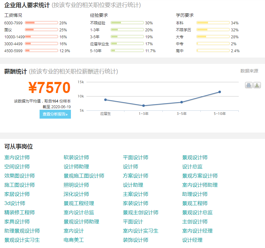Image resolution: width=265 pixels, height=248 pixels.
Task: Click the 截至 2020-06-19 date text
Action: (x=57, y=107)
